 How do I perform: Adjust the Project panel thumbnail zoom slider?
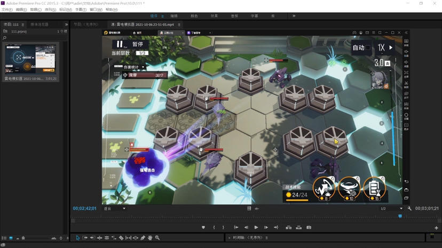(x=23, y=238)
